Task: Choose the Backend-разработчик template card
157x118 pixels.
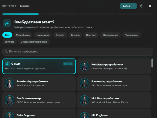Action: (x=114, y=83)
